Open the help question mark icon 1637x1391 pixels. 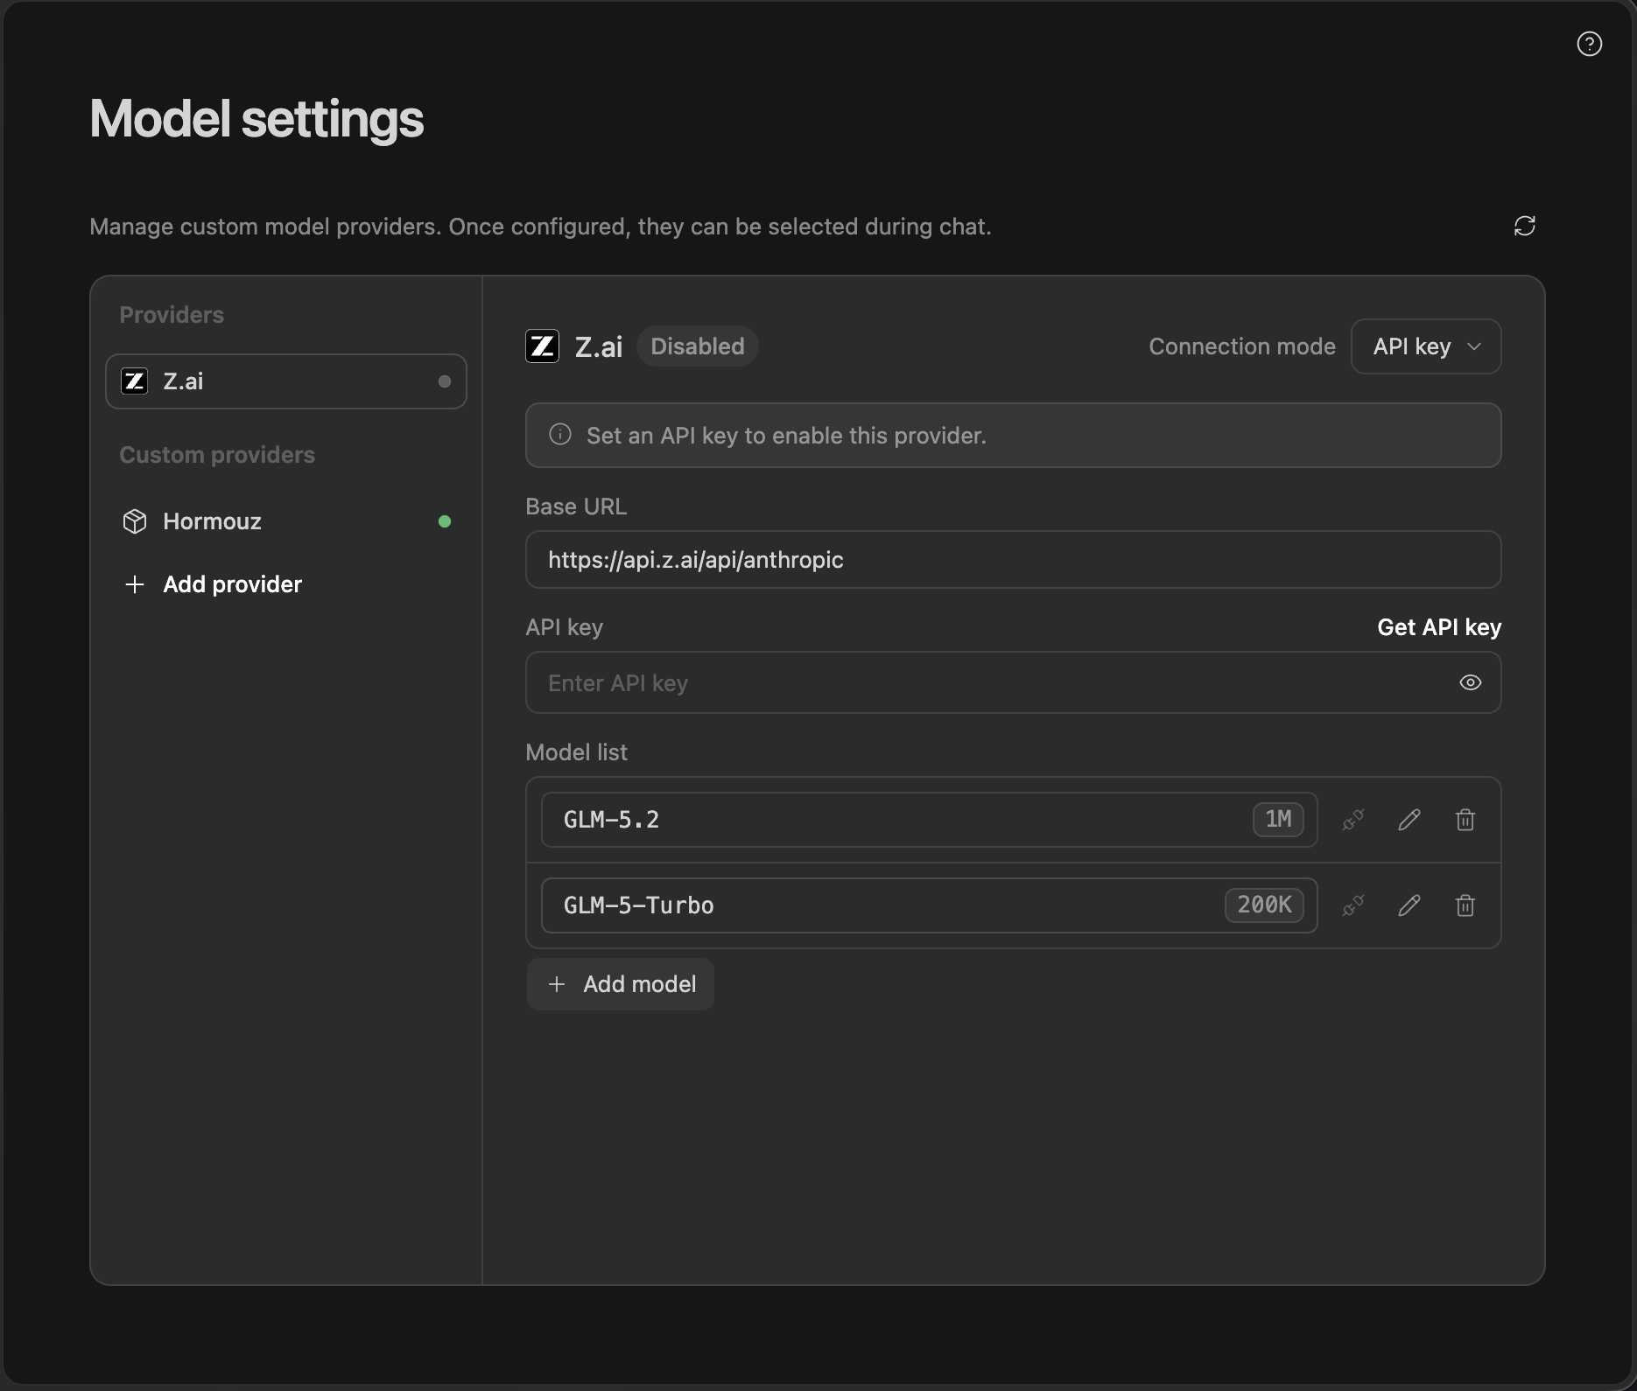click(x=1589, y=44)
